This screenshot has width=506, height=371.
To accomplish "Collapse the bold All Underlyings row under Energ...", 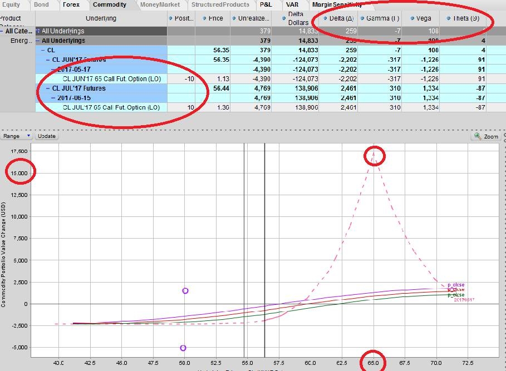I will coord(38,41).
